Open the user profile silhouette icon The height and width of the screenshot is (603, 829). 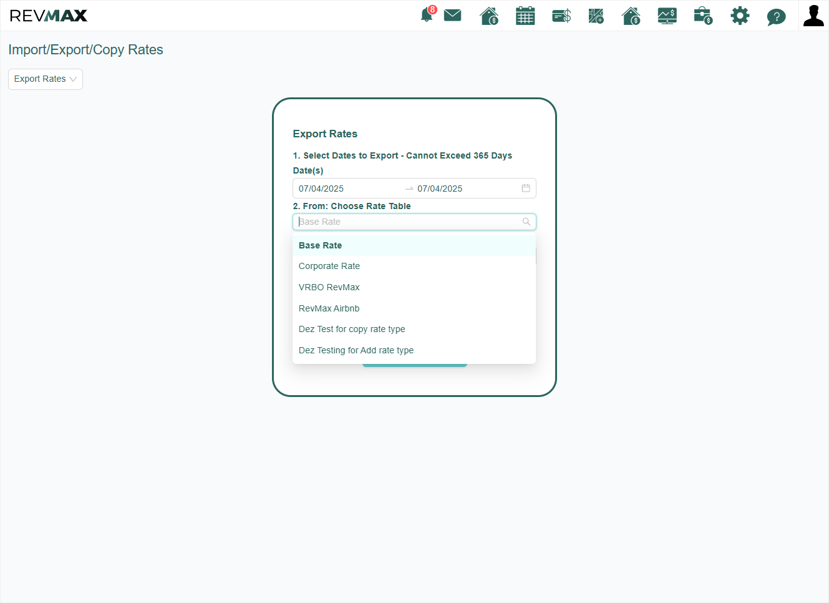(813, 16)
